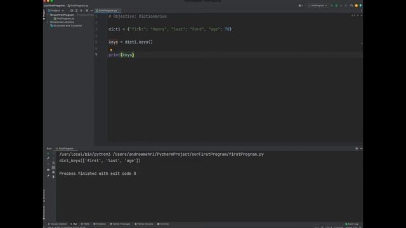This screenshot has height=228, width=406.
Task: Click the pin tab icon in Run panel
Action: click(x=48, y=176)
